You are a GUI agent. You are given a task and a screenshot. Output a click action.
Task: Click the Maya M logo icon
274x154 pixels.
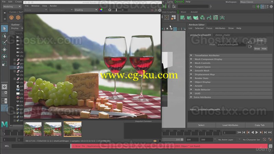pyautogui.click(x=4, y=124)
